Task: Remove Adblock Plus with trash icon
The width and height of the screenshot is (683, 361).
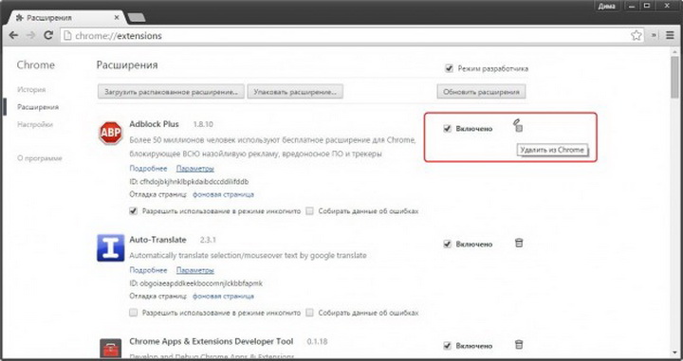Action: [518, 126]
